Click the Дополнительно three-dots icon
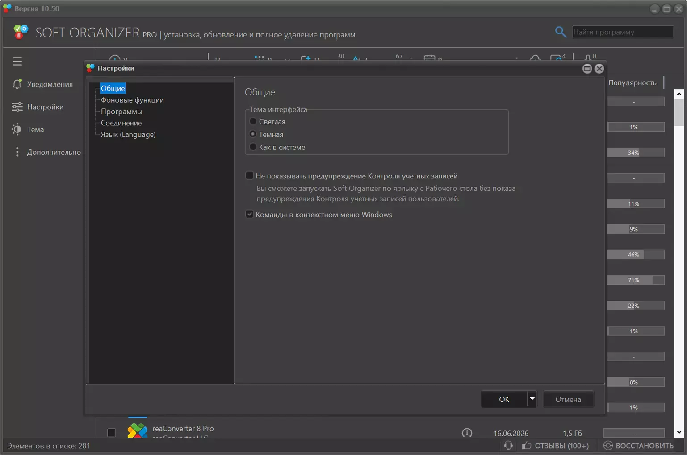 pos(17,152)
